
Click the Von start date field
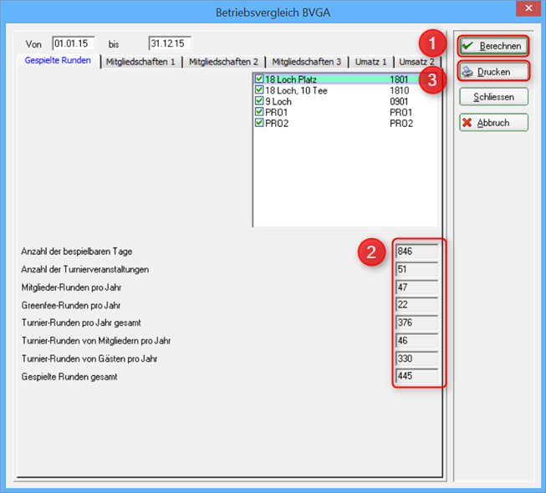click(74, 43)
